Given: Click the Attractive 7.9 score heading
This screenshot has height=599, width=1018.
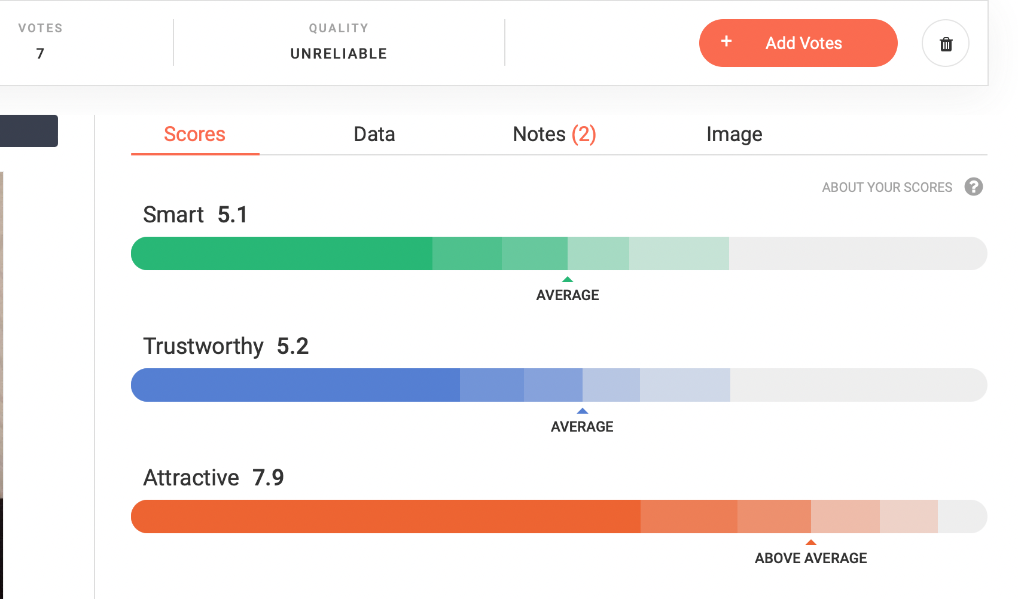Looking at the screenshot, I should pos(214,478).
